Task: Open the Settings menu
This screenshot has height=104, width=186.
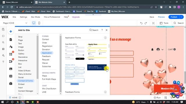Action: coord(24,17)
